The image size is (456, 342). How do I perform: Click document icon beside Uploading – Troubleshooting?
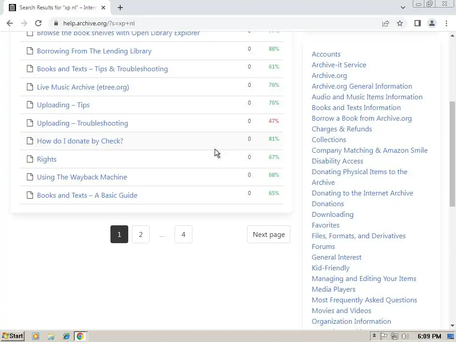point(30,123)
